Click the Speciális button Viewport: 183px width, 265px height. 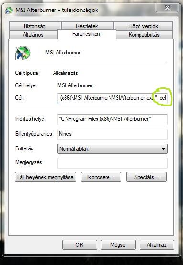[x=146, y=177]
